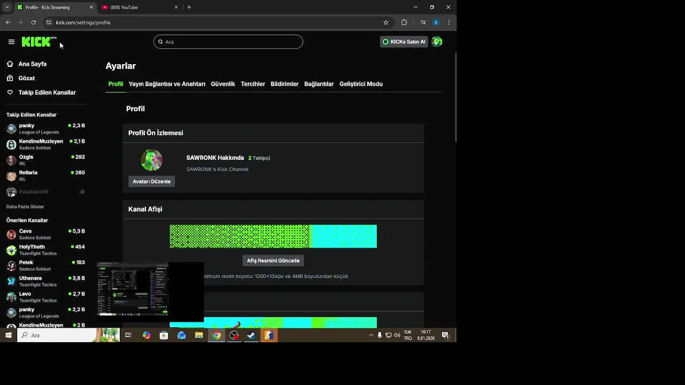Click the Chrome taskbar icon
Screen dimensions: 685x385
216,335
